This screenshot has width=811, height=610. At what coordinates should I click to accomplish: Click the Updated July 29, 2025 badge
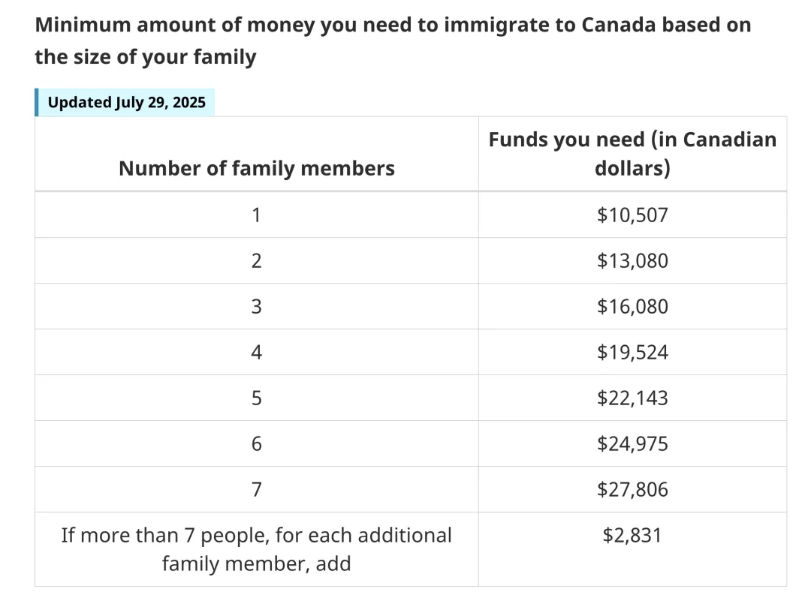(x=126, y=102)
